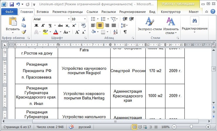
Task: Increase paragraph indent
Action: coord(131,19)
